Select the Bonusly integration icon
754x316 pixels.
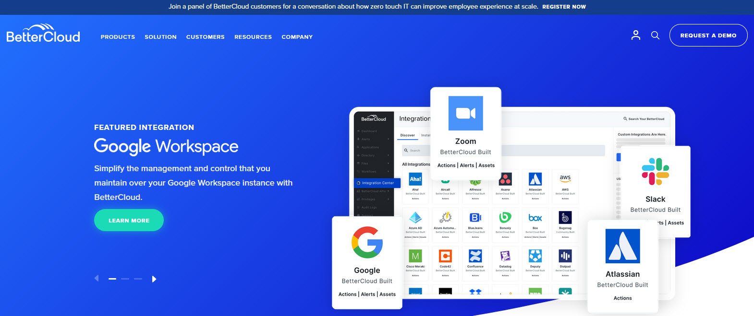tap(505, 217)
